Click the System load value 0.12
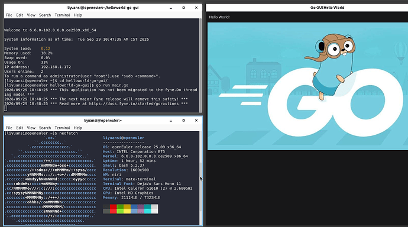 tap(46, 48)
